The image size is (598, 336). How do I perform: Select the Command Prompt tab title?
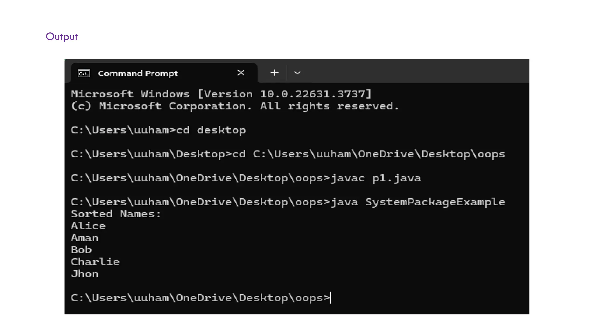[138, 73]
